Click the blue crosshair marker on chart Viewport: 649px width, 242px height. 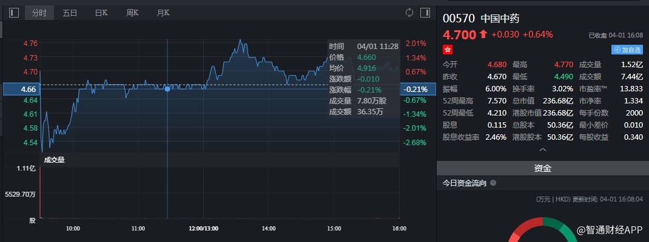pyautogui.click(x=167, y=89)
